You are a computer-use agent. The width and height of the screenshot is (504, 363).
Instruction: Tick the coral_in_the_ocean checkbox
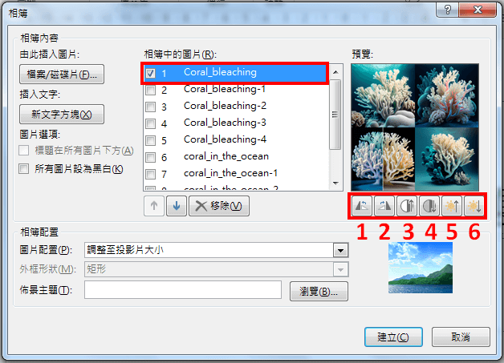[x=150, y=157]
